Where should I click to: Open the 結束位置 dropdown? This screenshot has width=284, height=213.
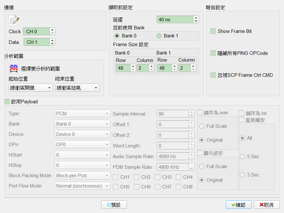[x=77, y=88]
